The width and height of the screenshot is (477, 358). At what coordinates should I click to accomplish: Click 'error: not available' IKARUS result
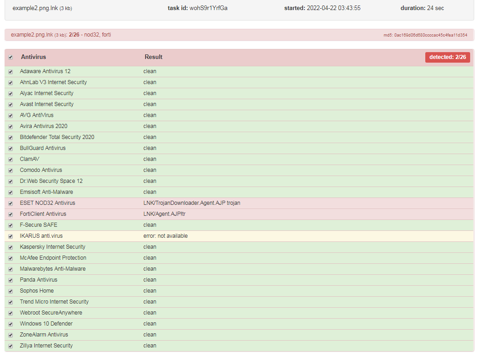166,236
